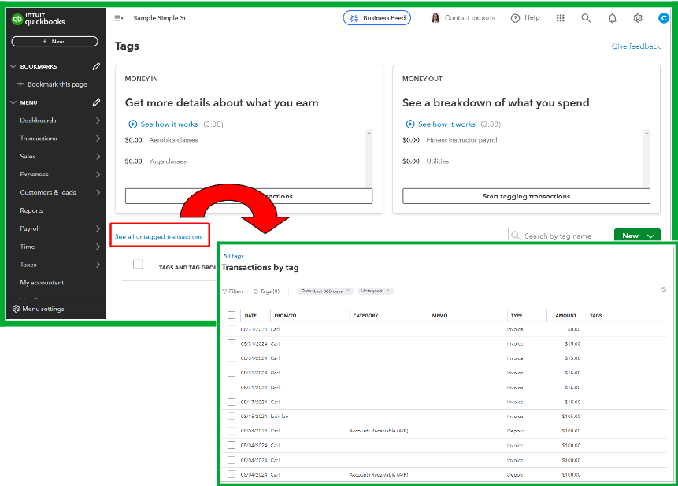Viewport: 678px width, 486px height.
Task: Click the Filters funnel icon in Transactions by tag
Action: 224,291
